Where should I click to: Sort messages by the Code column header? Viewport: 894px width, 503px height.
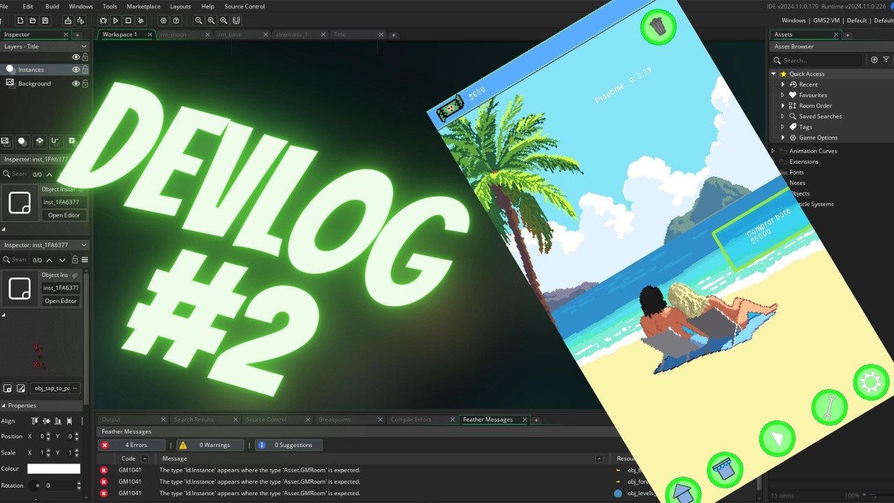[129, 458]
